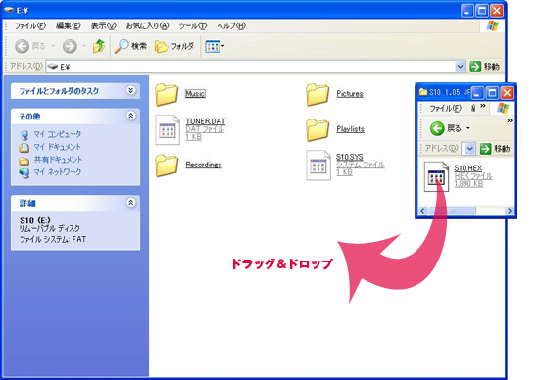Close the S10 window

pyautogui.click(x=507, y=92)
